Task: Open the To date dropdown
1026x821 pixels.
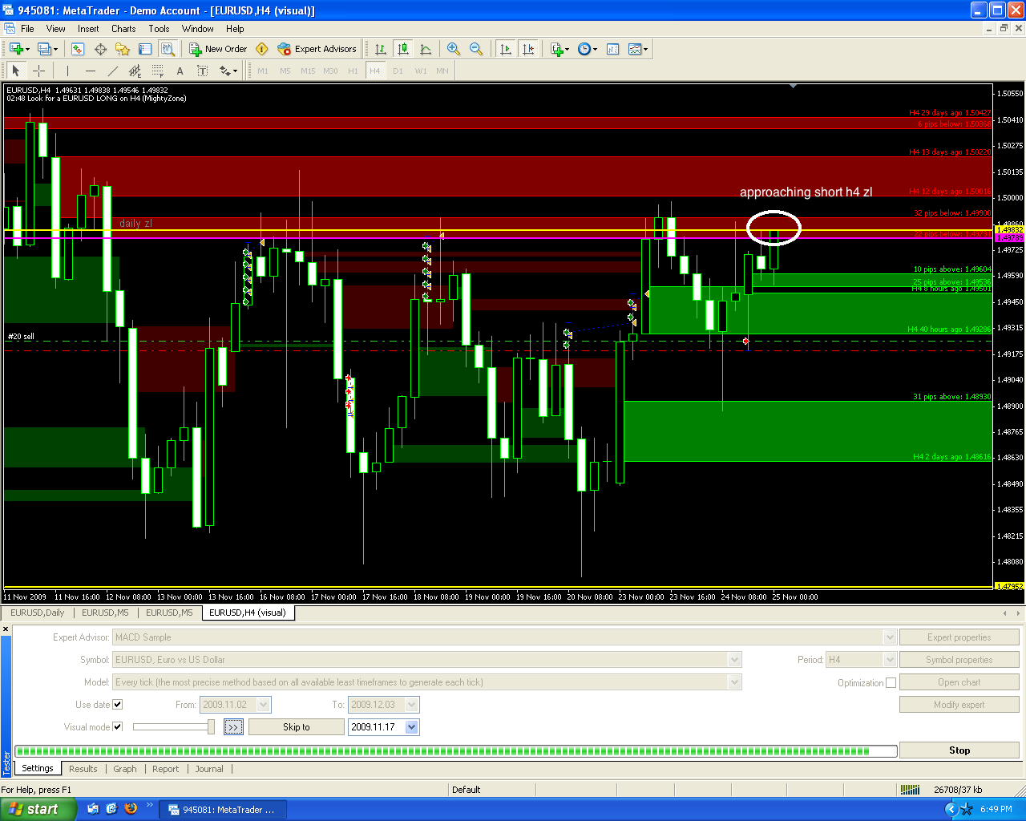Action: (412, 705)
